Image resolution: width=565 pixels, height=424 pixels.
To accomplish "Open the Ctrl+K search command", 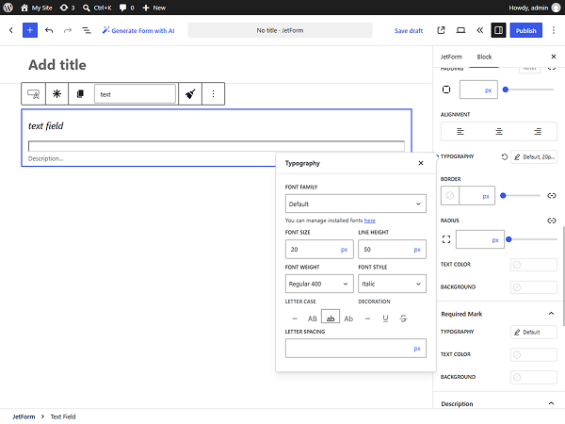I will pyautogui.click(x=97, y=8).
